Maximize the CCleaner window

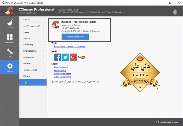click(170, 3)
